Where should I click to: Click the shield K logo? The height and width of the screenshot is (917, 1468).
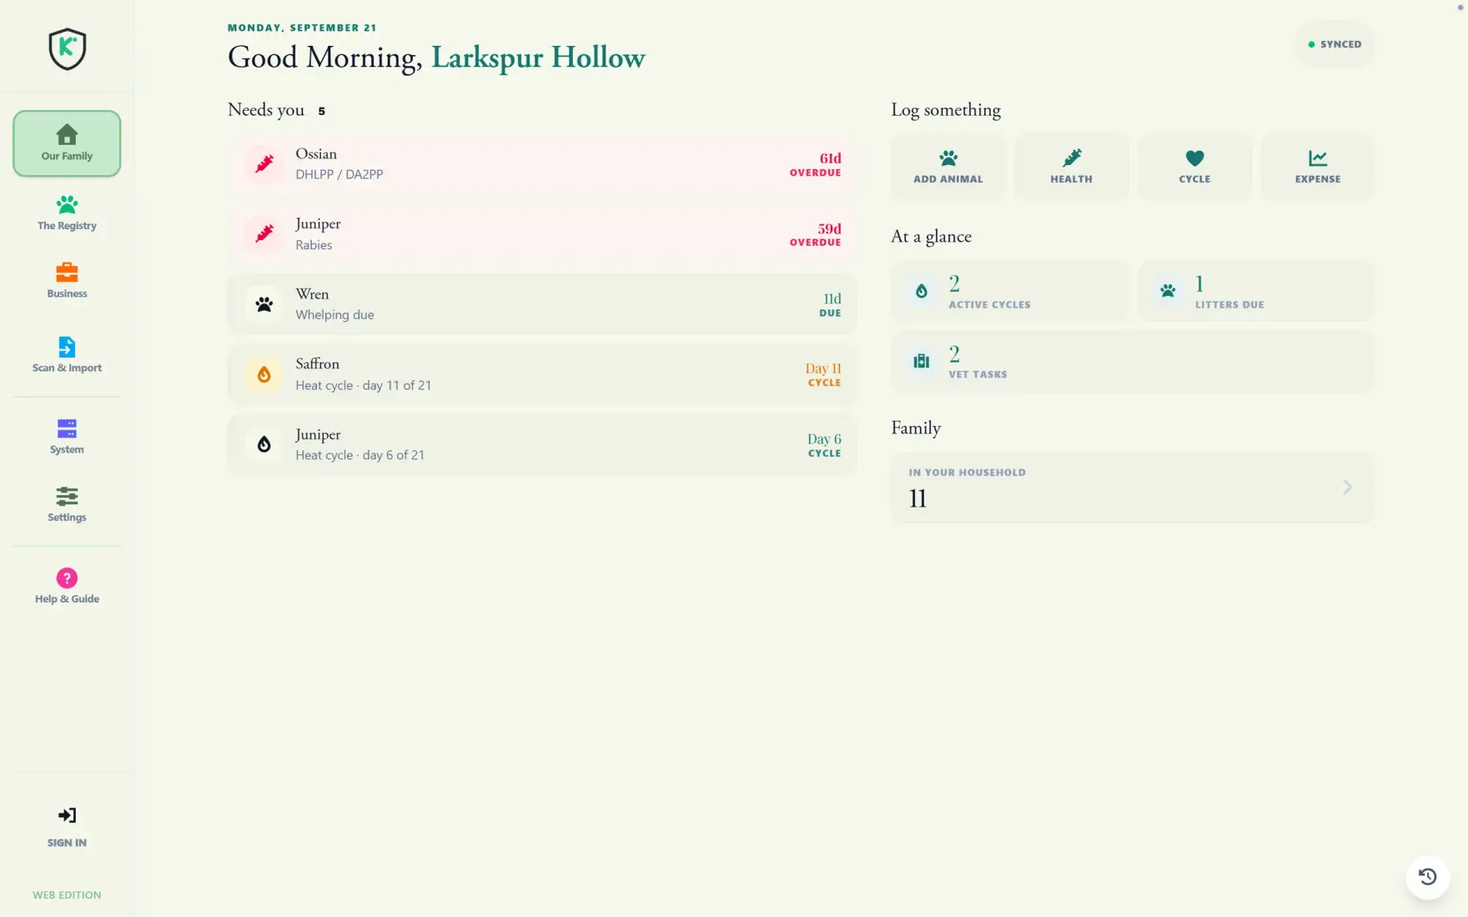point(67,49)
